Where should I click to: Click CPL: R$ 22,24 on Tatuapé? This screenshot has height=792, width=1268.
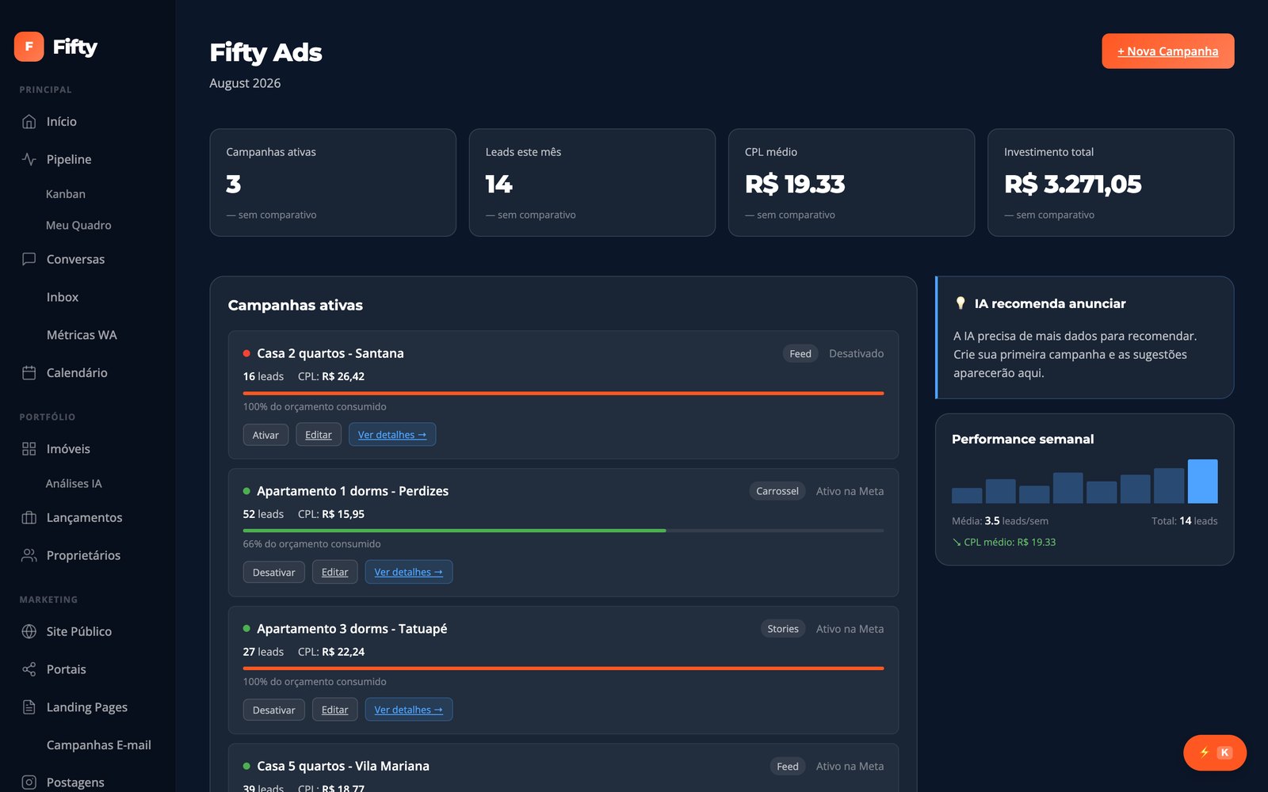(331, 652)
